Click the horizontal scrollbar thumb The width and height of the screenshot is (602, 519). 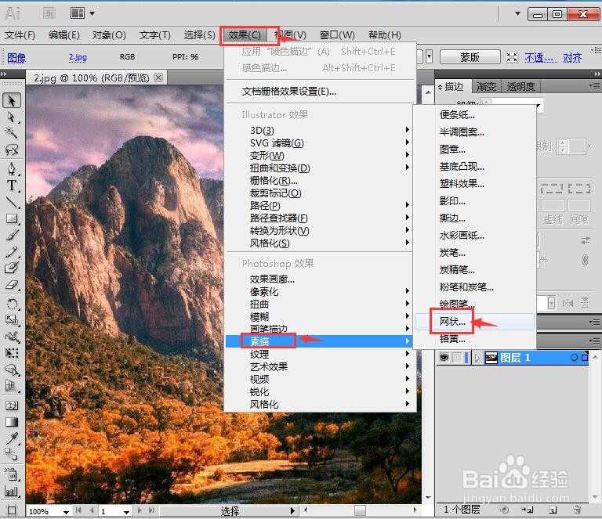point(360,510)
